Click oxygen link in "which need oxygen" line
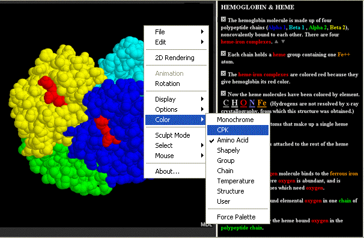 point(314,188)
